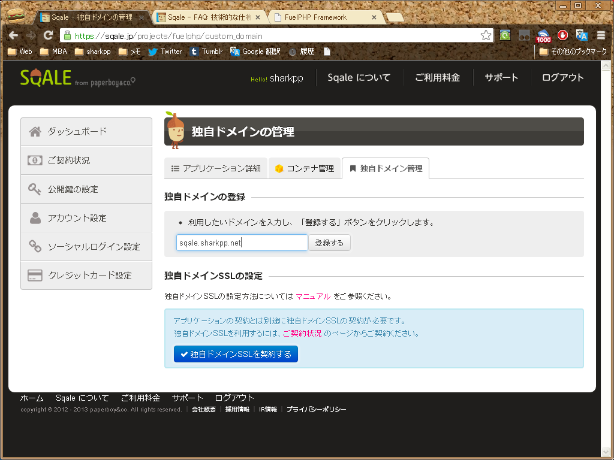The height and width of the screenshot is (460, 614).
Task: Open ソーシャルログイン設定 in the sidebar
Action: point(86,247)
